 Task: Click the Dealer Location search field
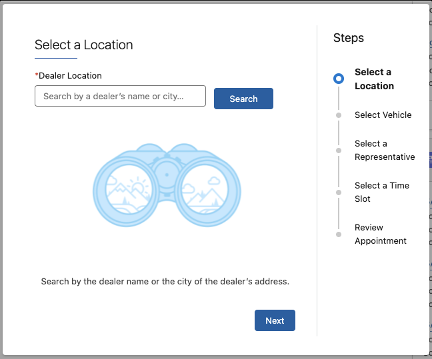[x=120, y=96]
